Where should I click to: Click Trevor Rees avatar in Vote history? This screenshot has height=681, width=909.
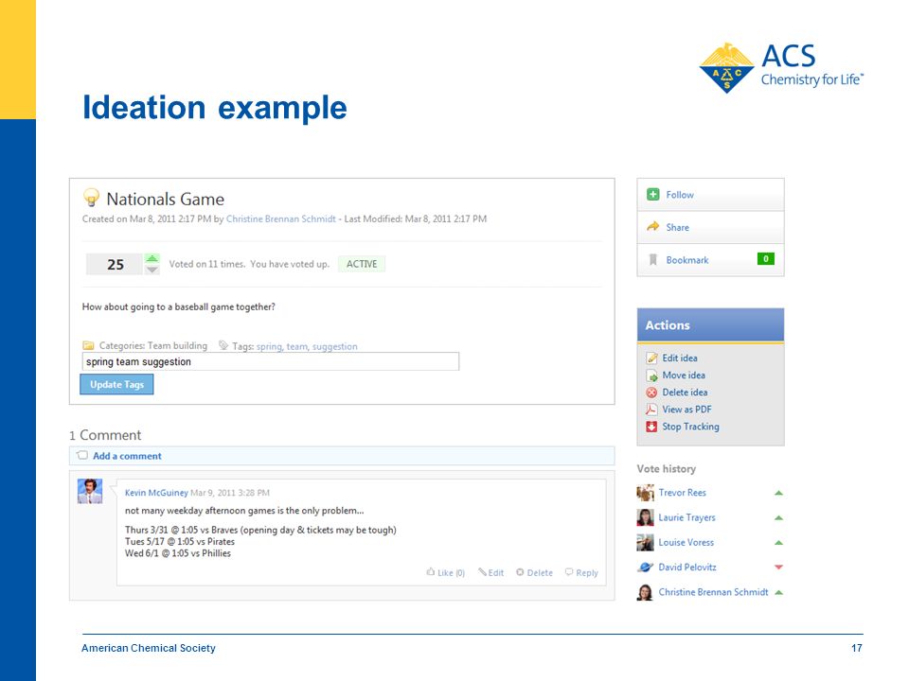pos(645,493)
